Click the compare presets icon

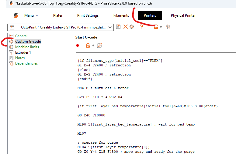click(168, 27)
